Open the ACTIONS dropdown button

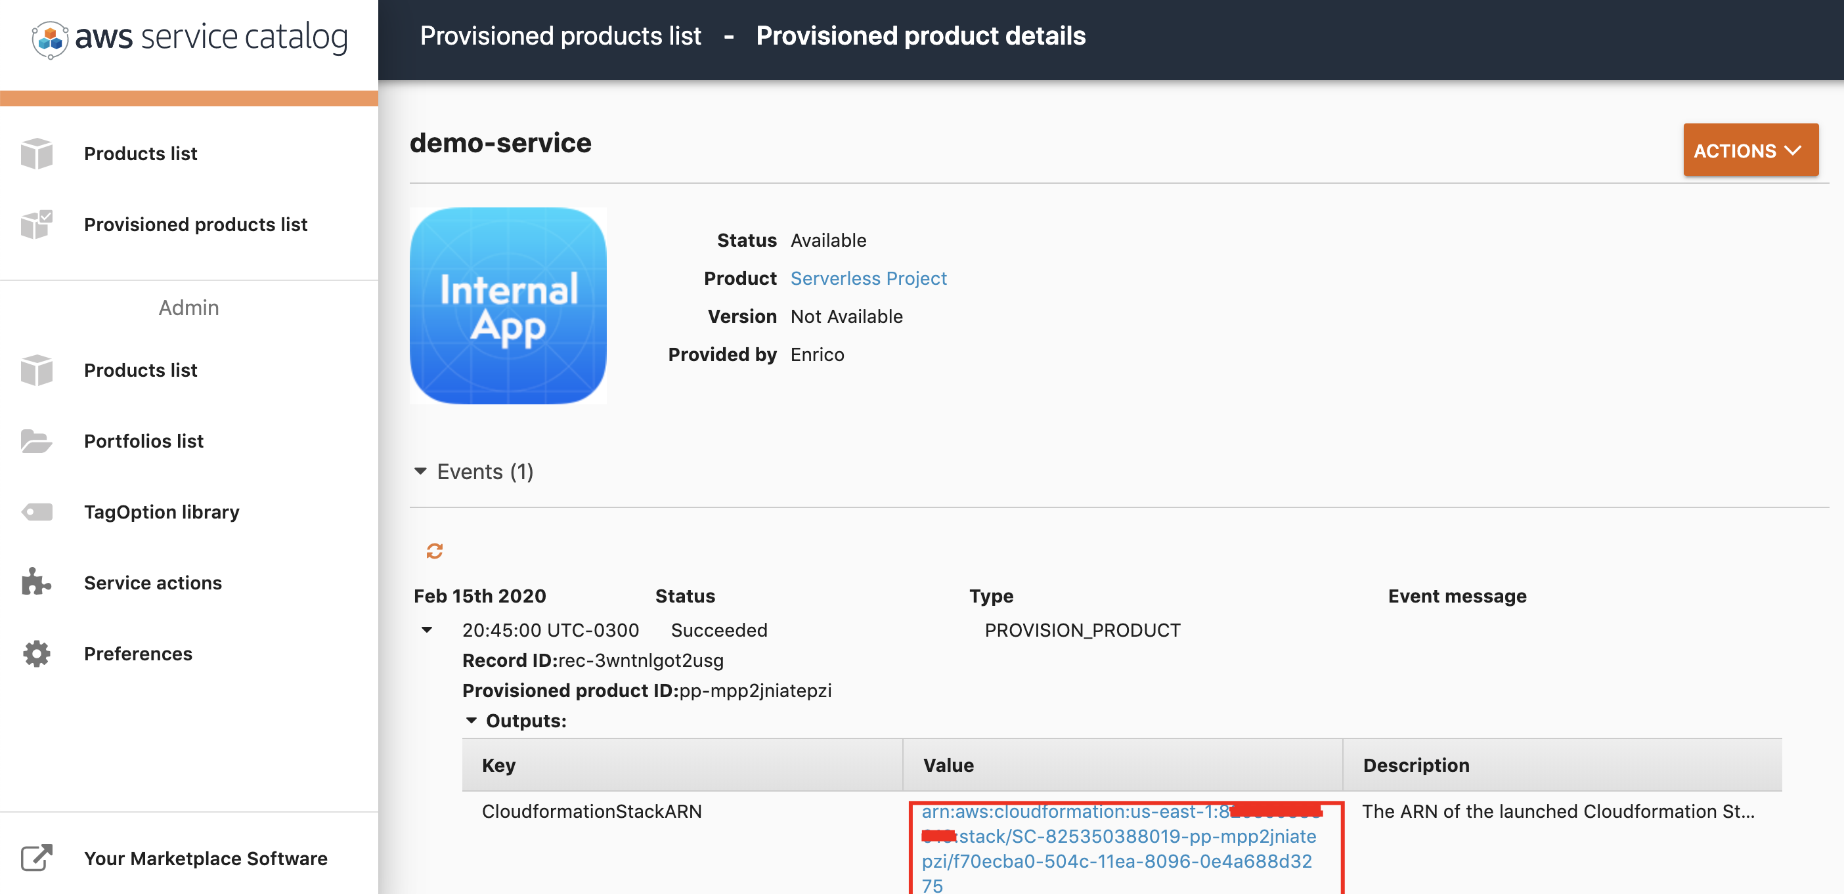point(1750,150)
